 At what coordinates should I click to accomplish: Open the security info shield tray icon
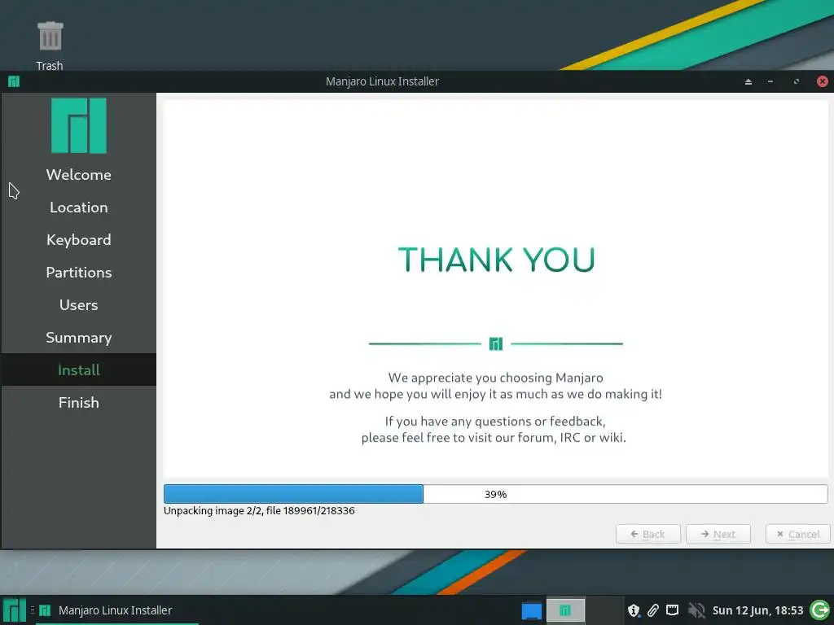pos(634,610)
